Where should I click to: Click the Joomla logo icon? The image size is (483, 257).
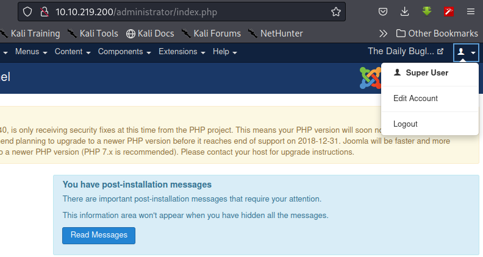click(x=371, y=78)
